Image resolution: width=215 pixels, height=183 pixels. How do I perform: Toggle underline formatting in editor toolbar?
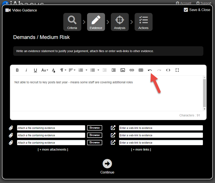[x=35, y=70]
